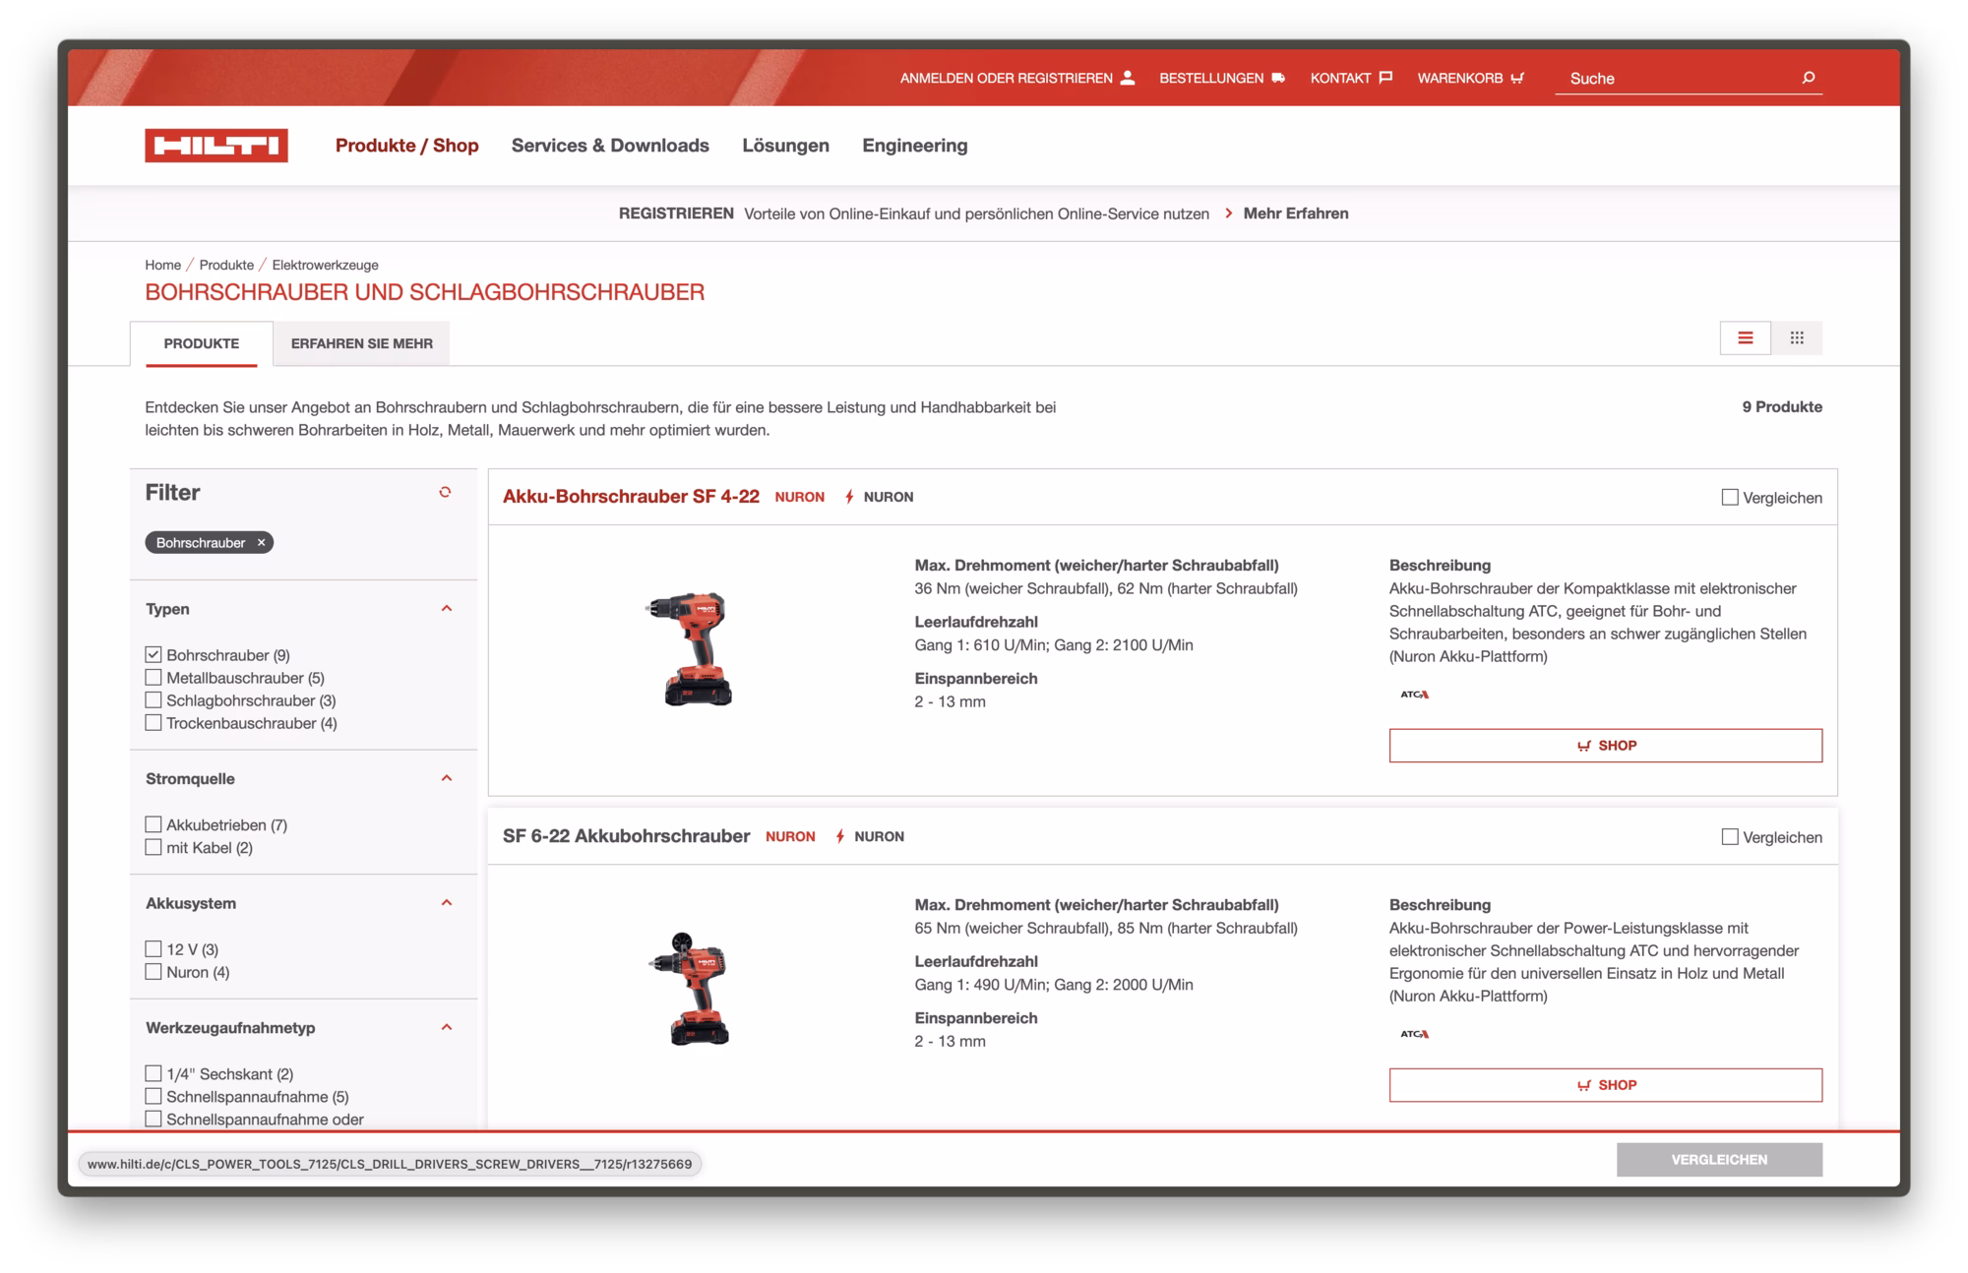The width and height of the screenshot is (1968, 1273).
Task: Click the REGISTRIEREN banner text
Action: pos(676,213)
